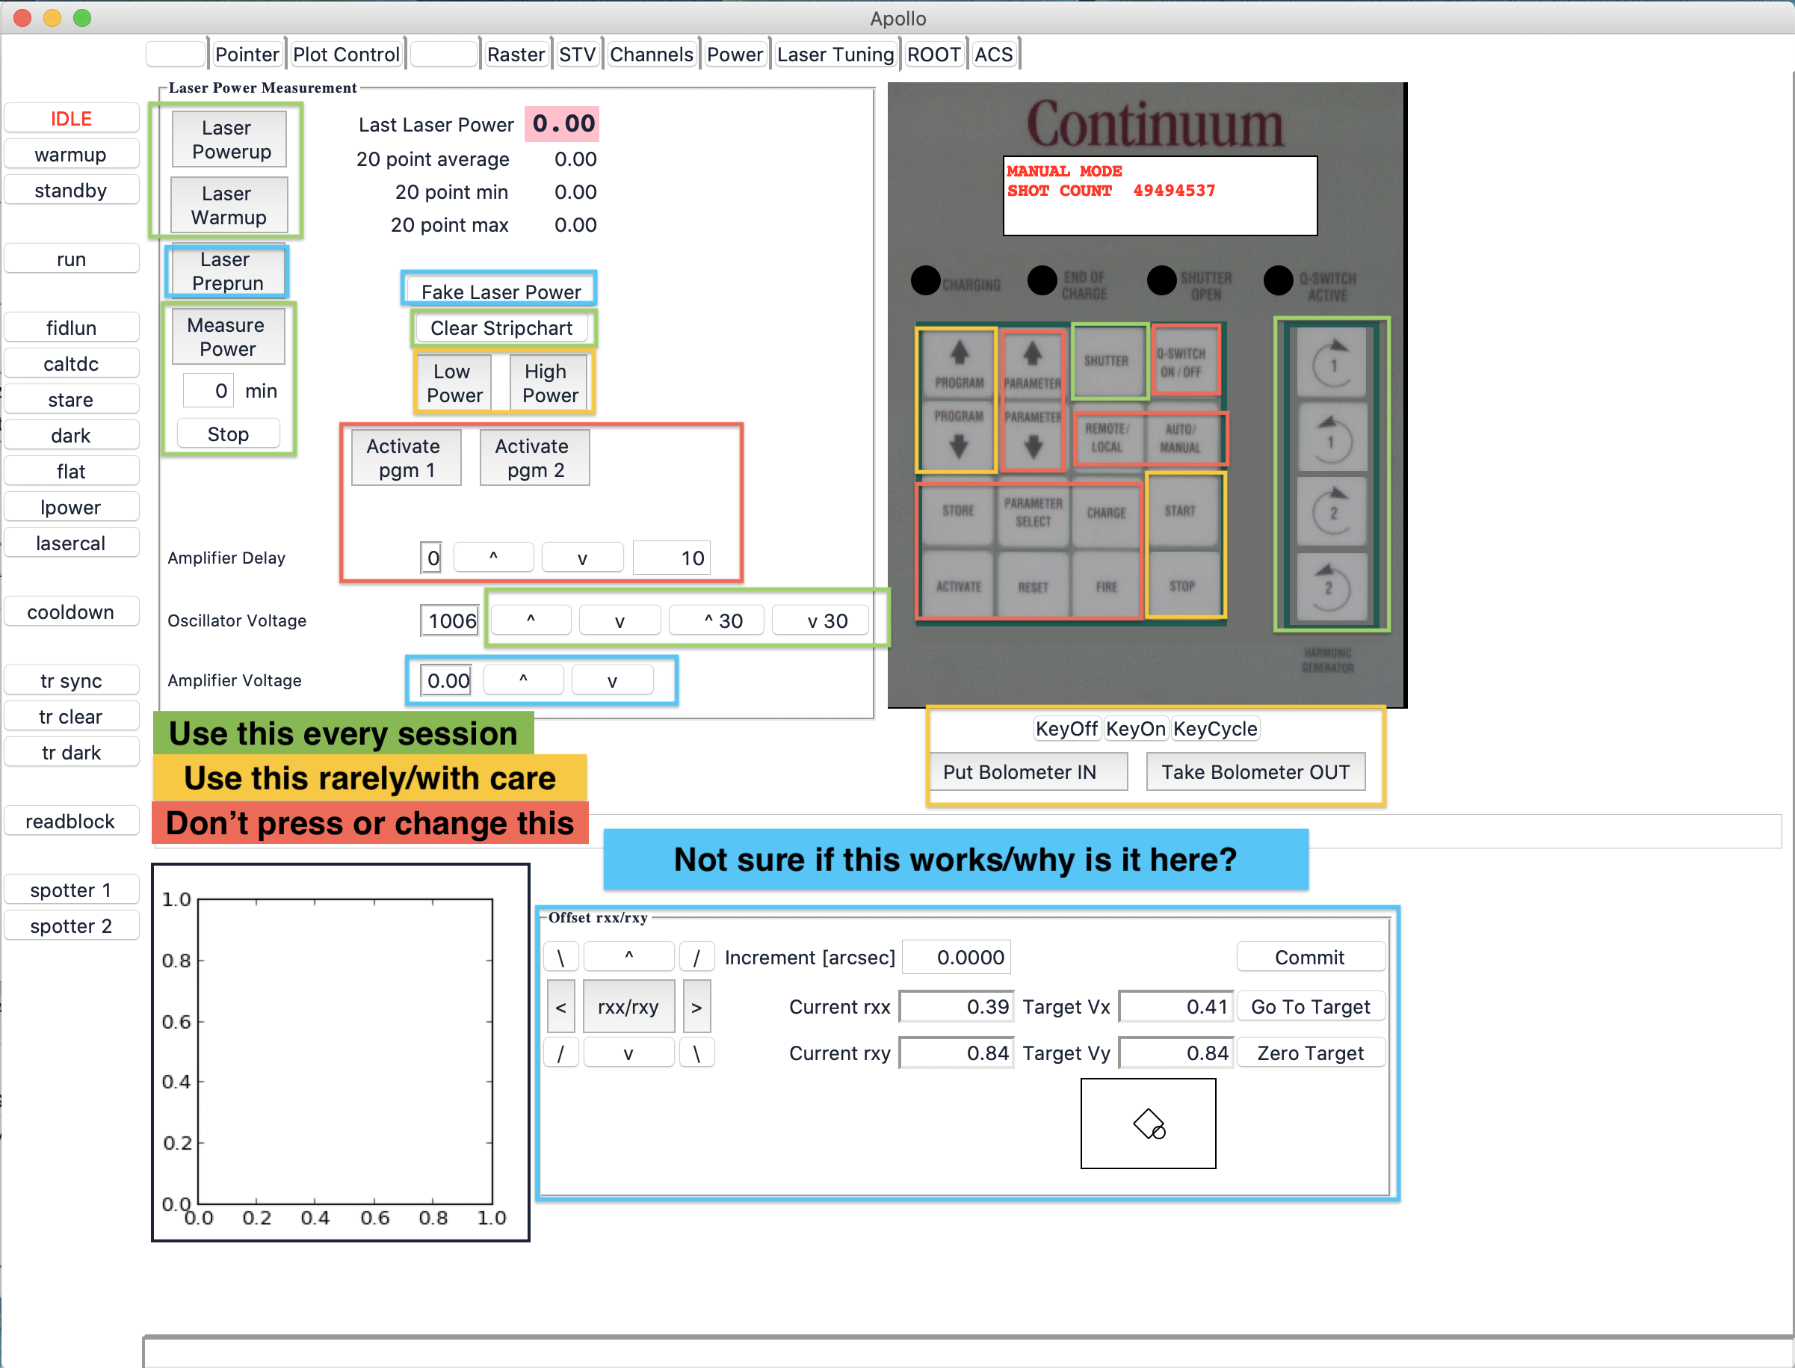Viewport: 1795px width, 1368px height.
Task: Click the Measure Power button
Action: coord(228,336)
